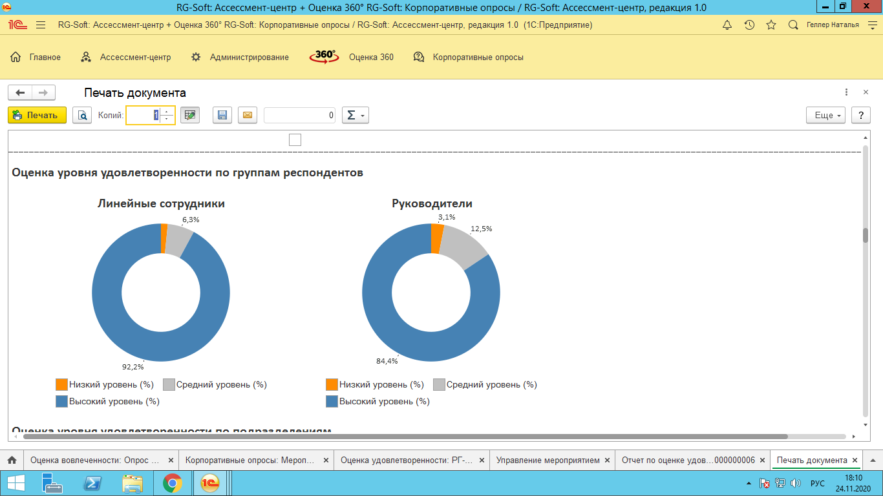This screenshot has height=496, width=883.
Task: Open the three-dot form options menu
Action: tap(846, 92)
